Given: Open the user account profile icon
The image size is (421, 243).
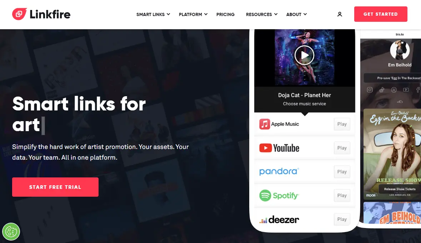Looking at the screenshot, I should 340,14.
